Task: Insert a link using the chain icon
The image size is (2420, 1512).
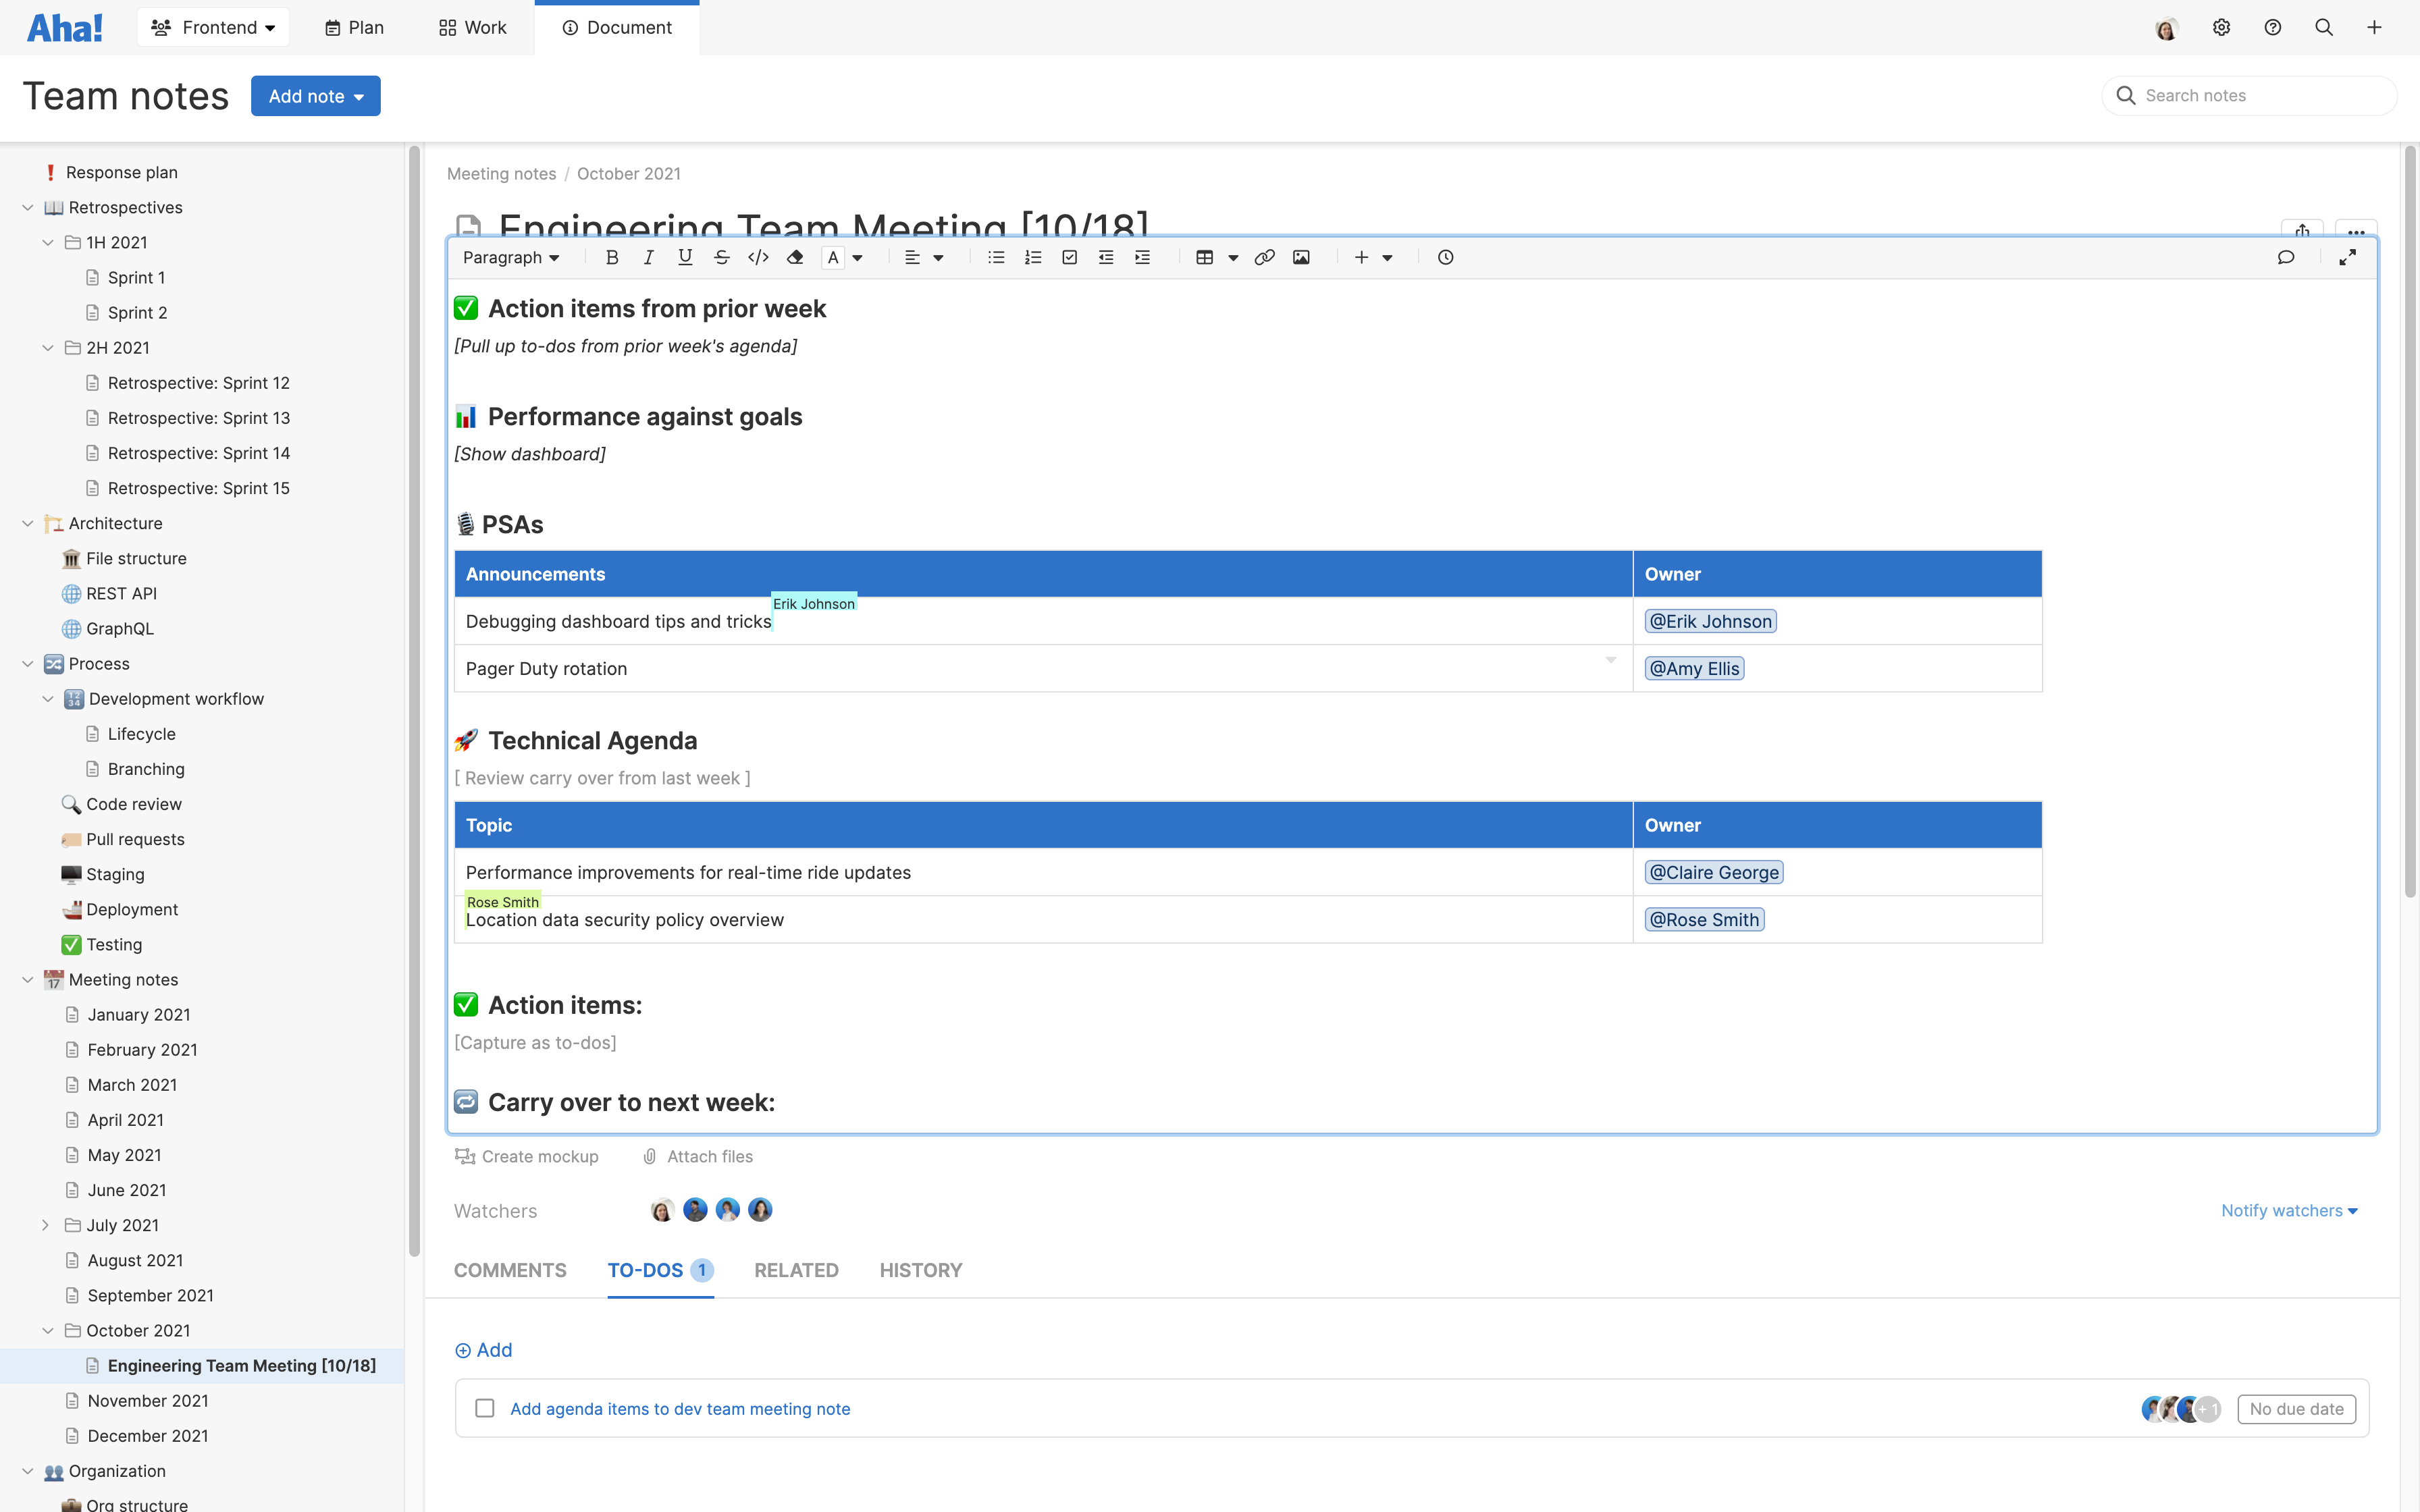Action: click(1264, 257)
